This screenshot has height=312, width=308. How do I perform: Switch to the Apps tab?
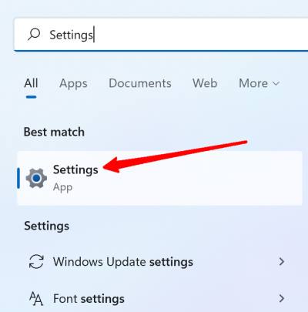point(73,84)
